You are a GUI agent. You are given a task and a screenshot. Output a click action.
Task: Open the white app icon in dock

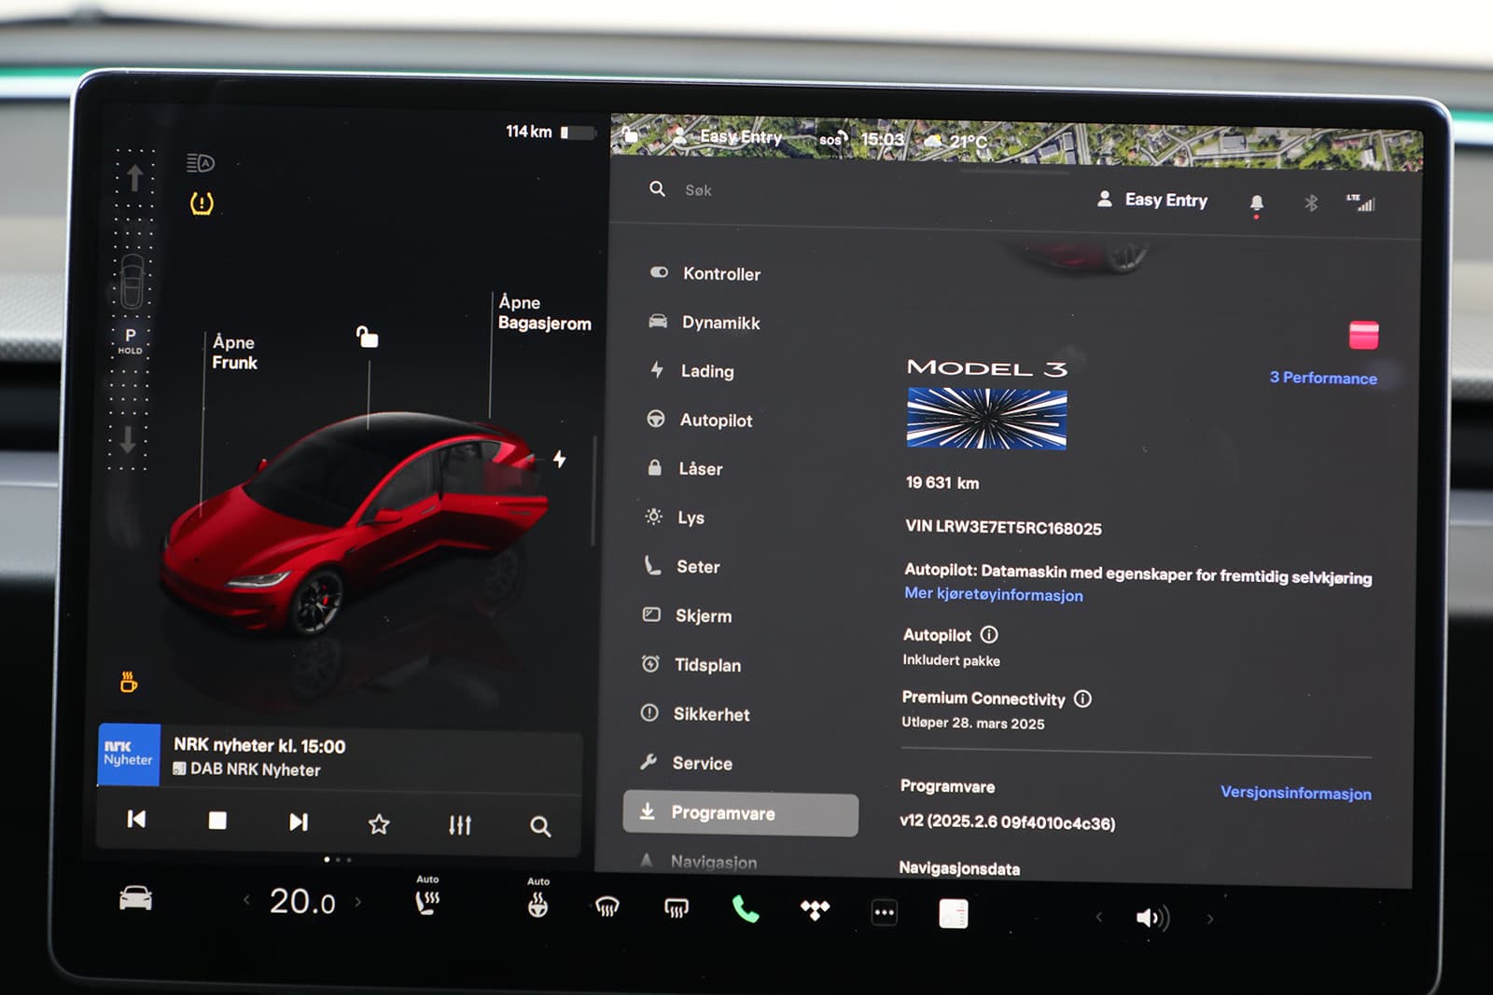click(953, 913)
